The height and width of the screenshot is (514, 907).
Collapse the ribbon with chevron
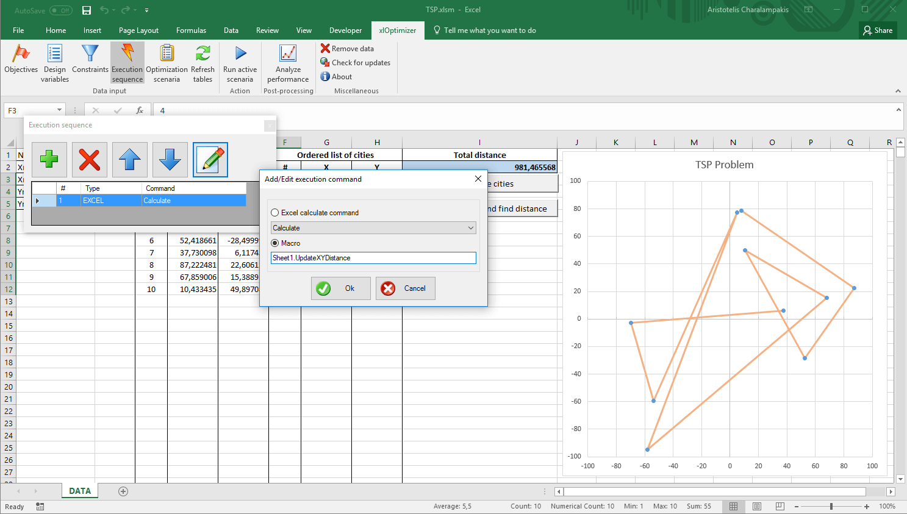tap(898, 91)
